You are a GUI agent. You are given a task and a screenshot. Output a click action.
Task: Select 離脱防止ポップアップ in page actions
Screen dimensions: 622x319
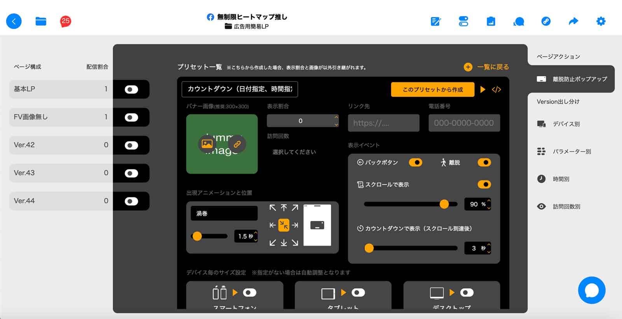(x=571, y=79)
